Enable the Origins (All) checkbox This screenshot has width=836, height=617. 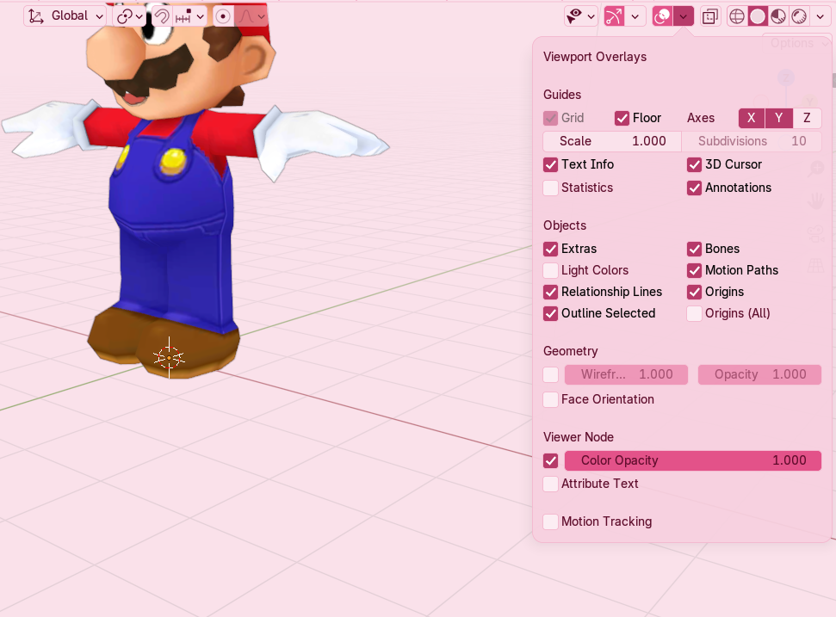pyautogui.click(x=694, y=313)
